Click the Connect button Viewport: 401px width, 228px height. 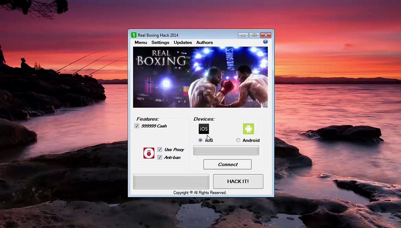tap(227, 164)
